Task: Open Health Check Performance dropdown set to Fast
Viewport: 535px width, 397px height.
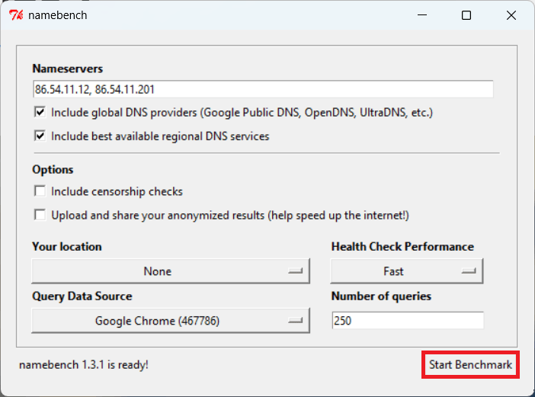Action: (x=407, y=271)
